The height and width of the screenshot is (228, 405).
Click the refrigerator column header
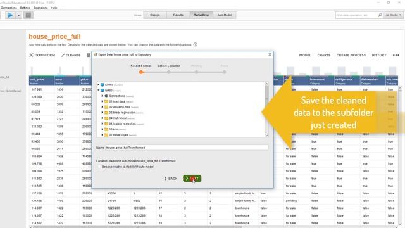(x=347, y=80)
